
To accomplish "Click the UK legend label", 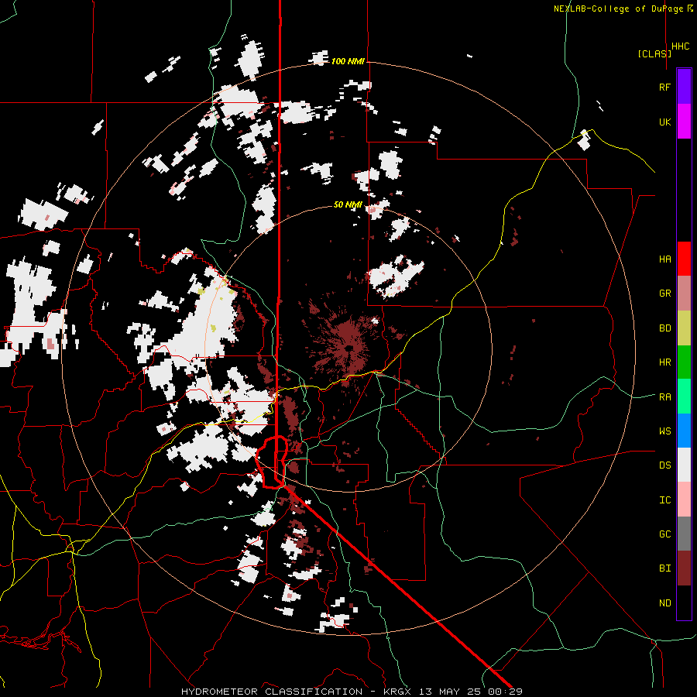I will click(x=664, y=122).
